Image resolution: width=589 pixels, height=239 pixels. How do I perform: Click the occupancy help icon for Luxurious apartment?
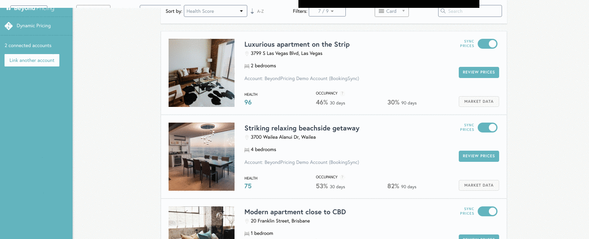tap(342, 93)
